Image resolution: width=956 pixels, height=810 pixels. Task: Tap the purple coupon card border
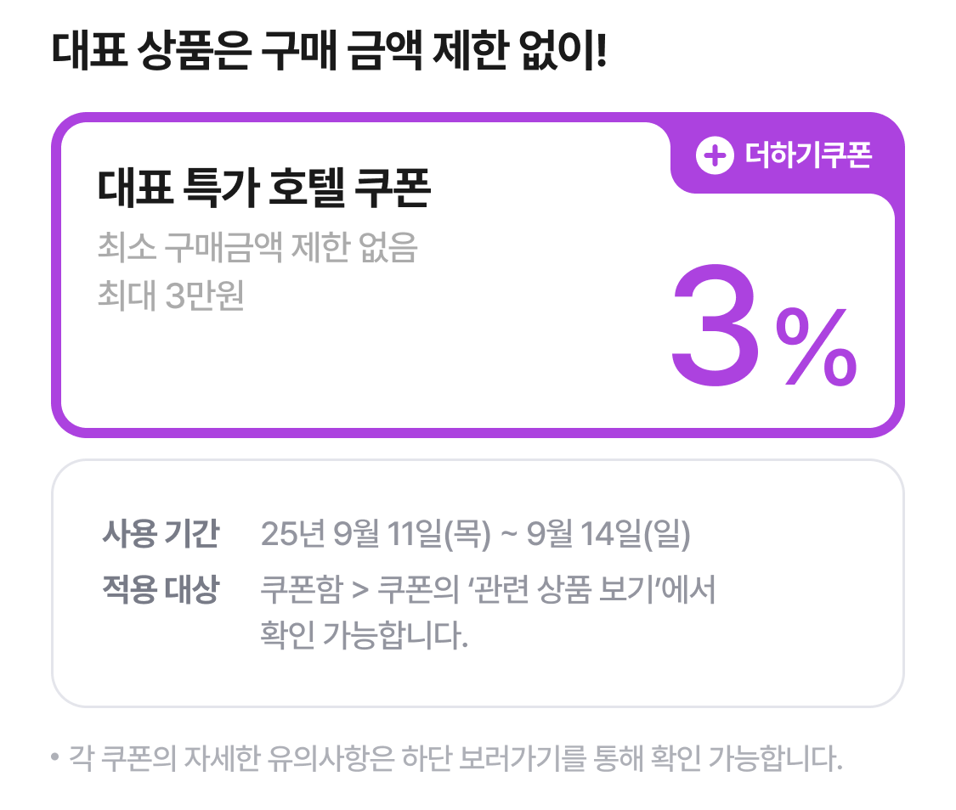pos(56,274)
